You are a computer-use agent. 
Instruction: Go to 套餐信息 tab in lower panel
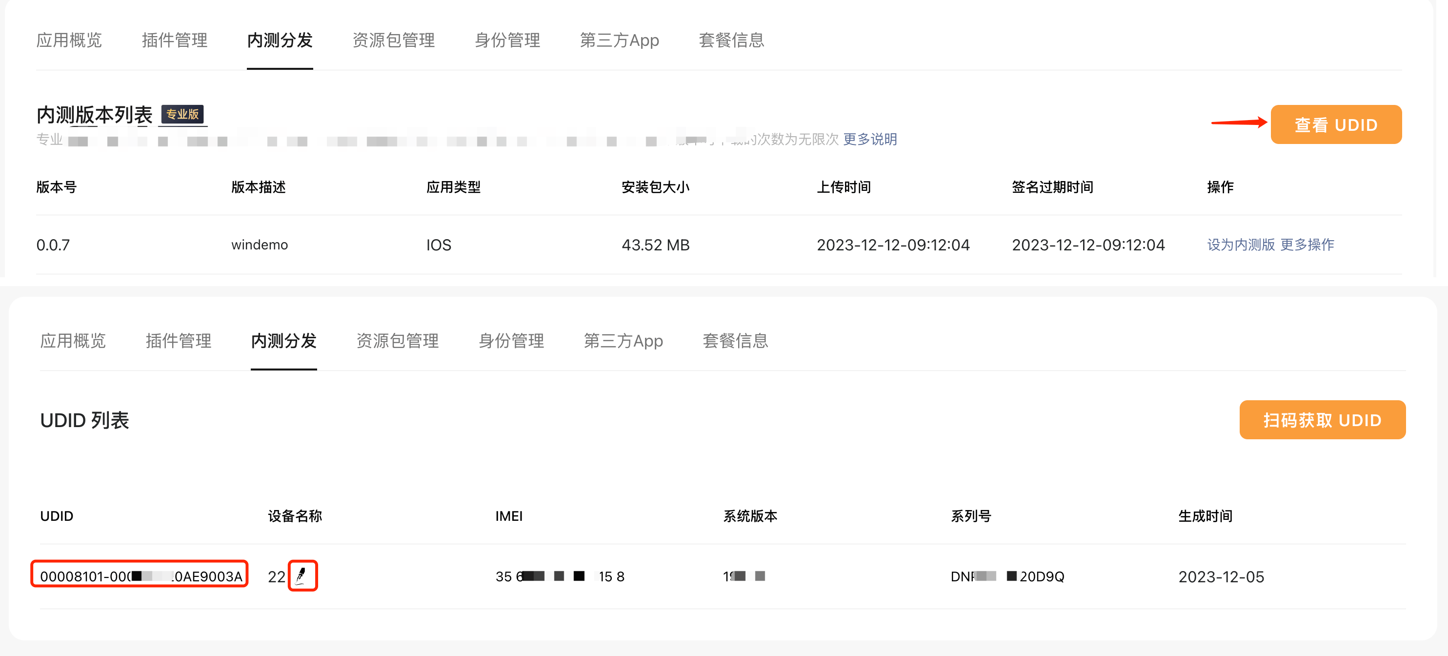click(735, 340)
